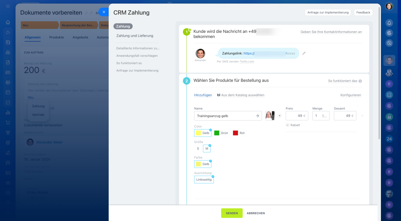Open the pen signature icon in left sidebar
The image size is (401, 221).
[8, 153]
